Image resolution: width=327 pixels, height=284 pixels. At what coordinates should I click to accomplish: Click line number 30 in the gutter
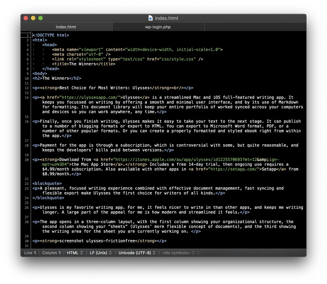(x=27, y=241)
